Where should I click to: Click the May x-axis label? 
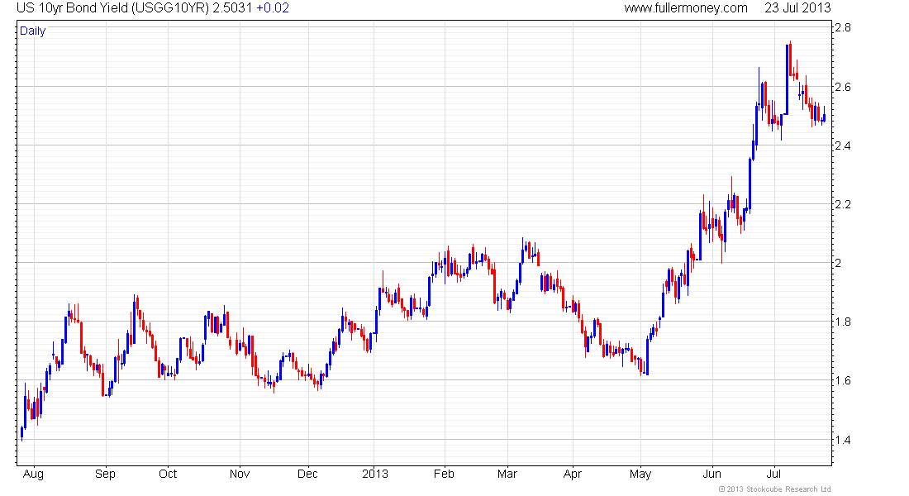640,474
